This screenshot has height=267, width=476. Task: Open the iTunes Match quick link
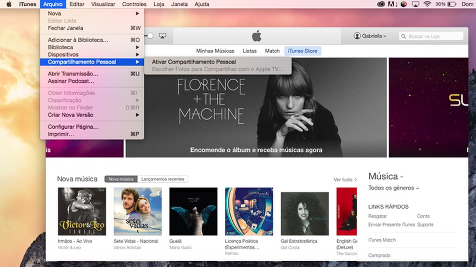(382, 240)
